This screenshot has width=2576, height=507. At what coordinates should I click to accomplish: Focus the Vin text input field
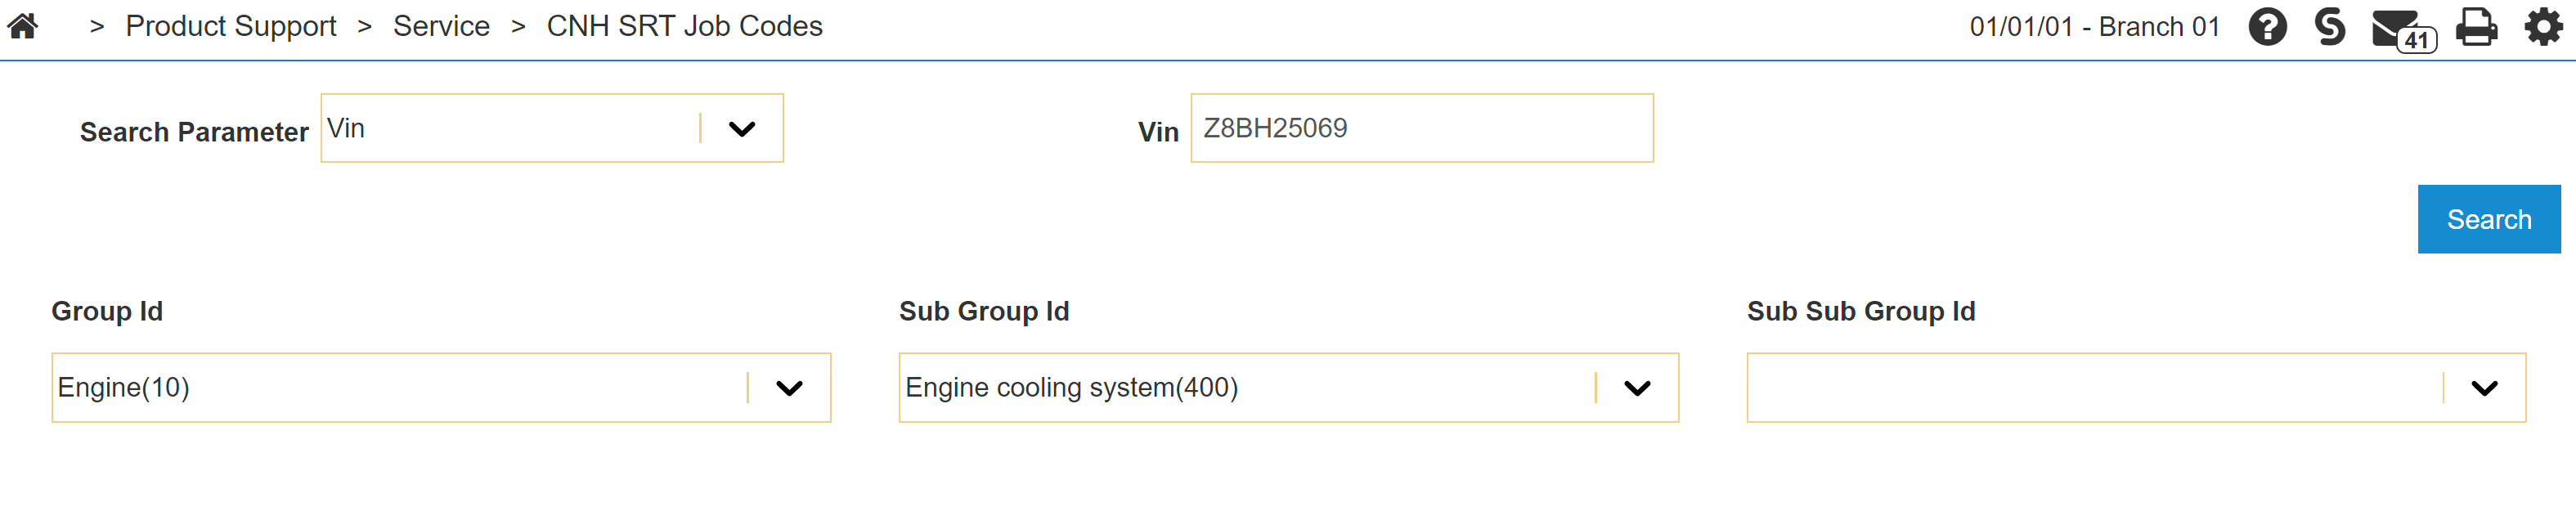click(x=1421, y=129)
